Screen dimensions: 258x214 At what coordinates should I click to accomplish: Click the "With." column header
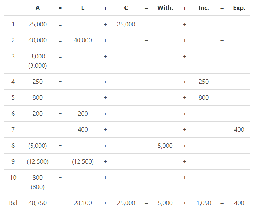pyautogui.click(x=165, y=8)
